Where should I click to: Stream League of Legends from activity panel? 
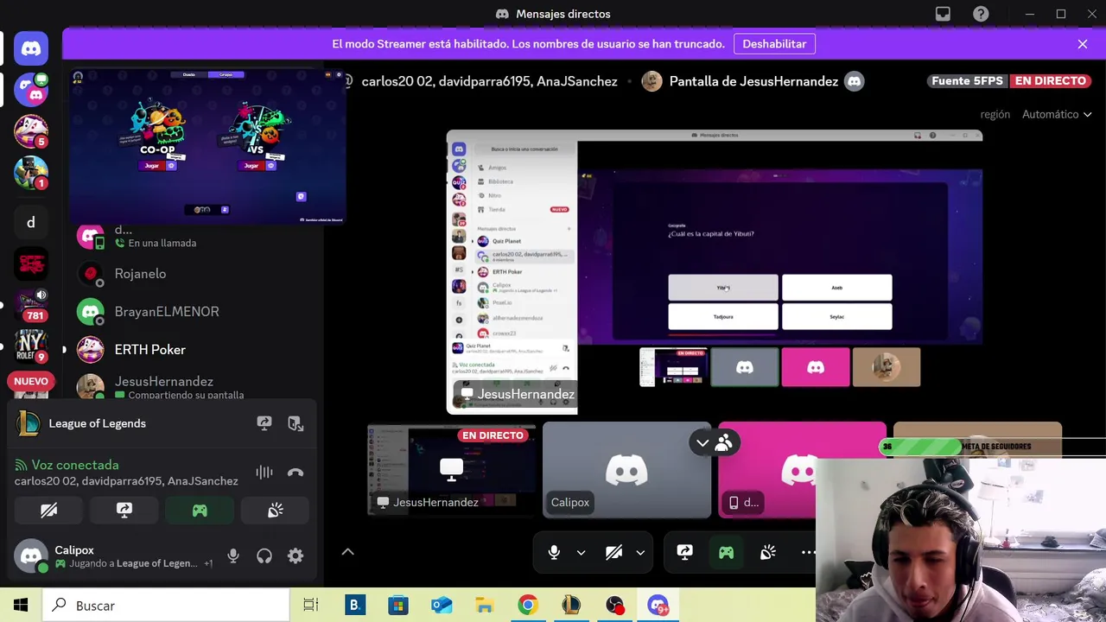(264, 423)
